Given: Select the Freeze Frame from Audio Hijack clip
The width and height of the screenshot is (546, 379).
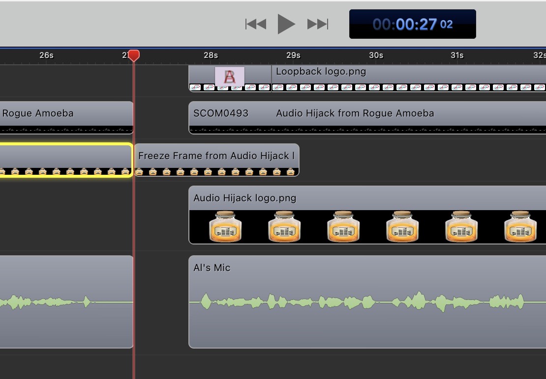Looking at the screenshot, I should click(x=216, y=156).
